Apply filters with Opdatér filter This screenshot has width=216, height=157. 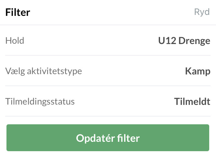[108, 138]
